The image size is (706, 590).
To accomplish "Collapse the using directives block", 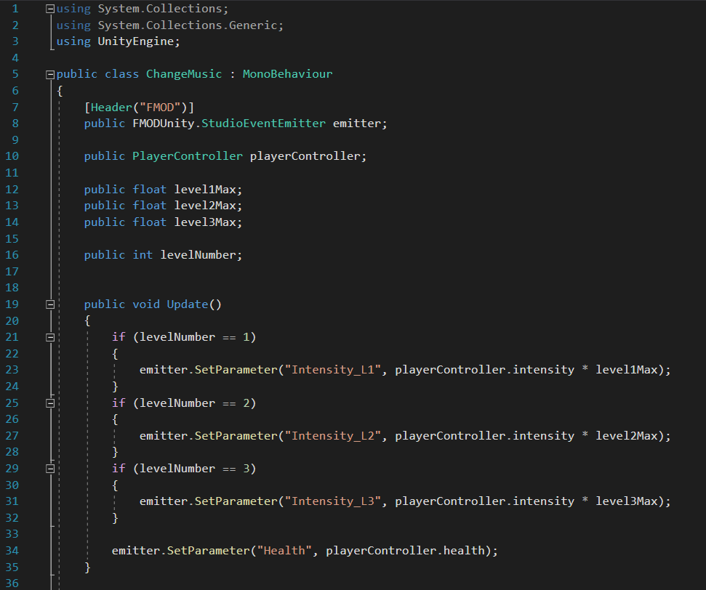I will point(49,9).
